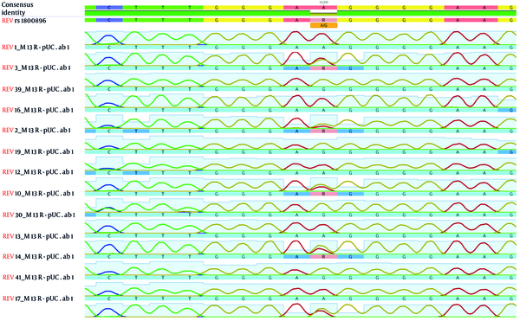Select trace REV 41_M13R-pUC.ab1

click(38, 278)
